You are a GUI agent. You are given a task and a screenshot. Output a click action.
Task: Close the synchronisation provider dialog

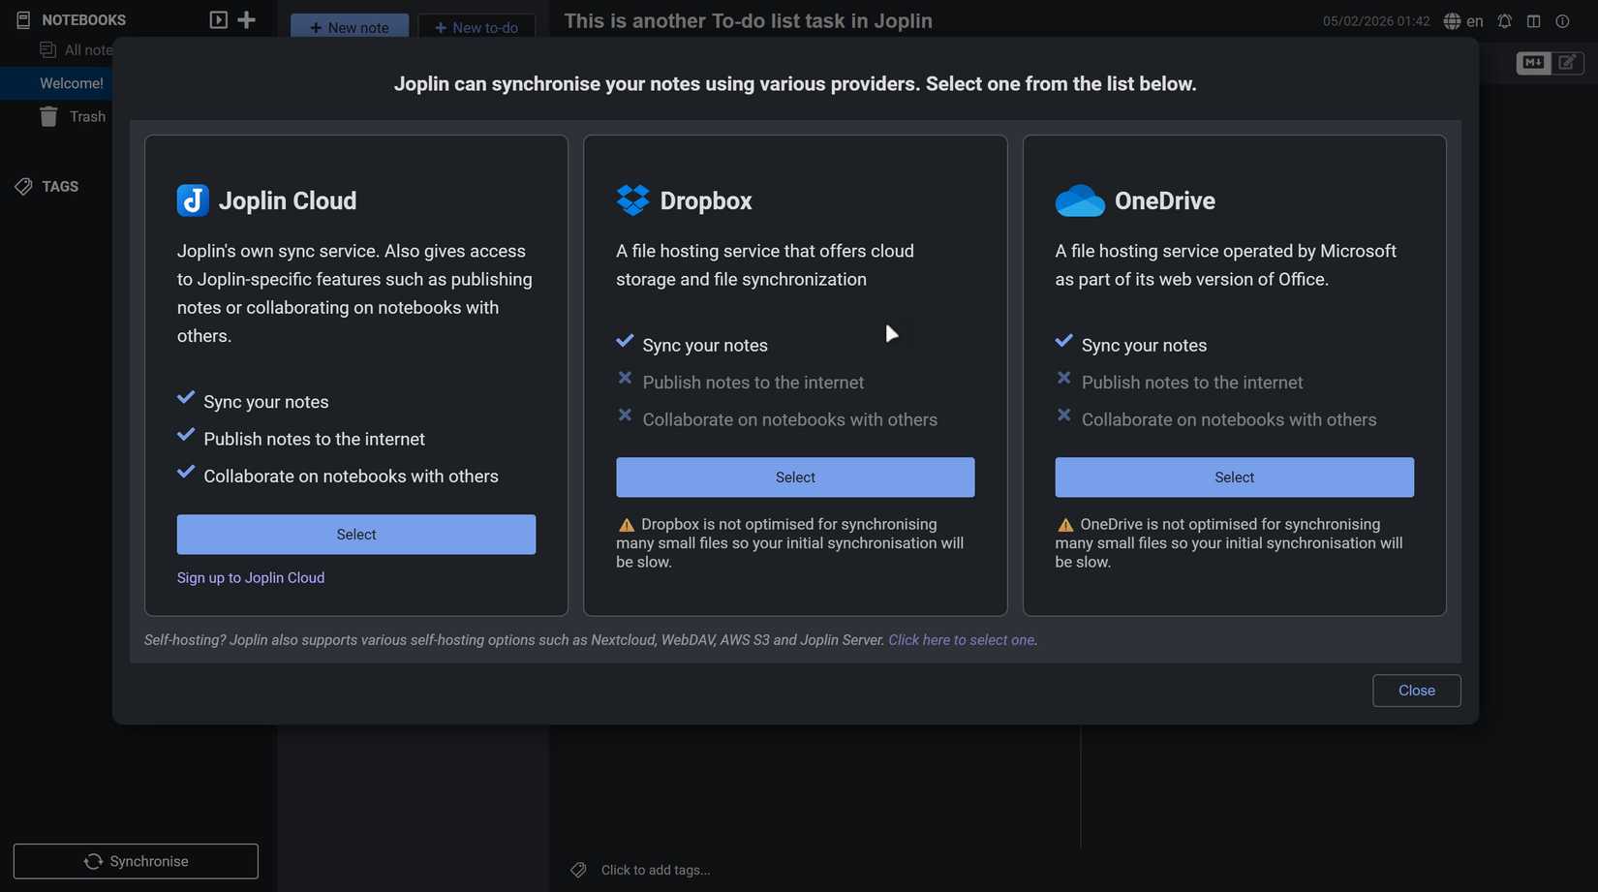coord(1415,691)
